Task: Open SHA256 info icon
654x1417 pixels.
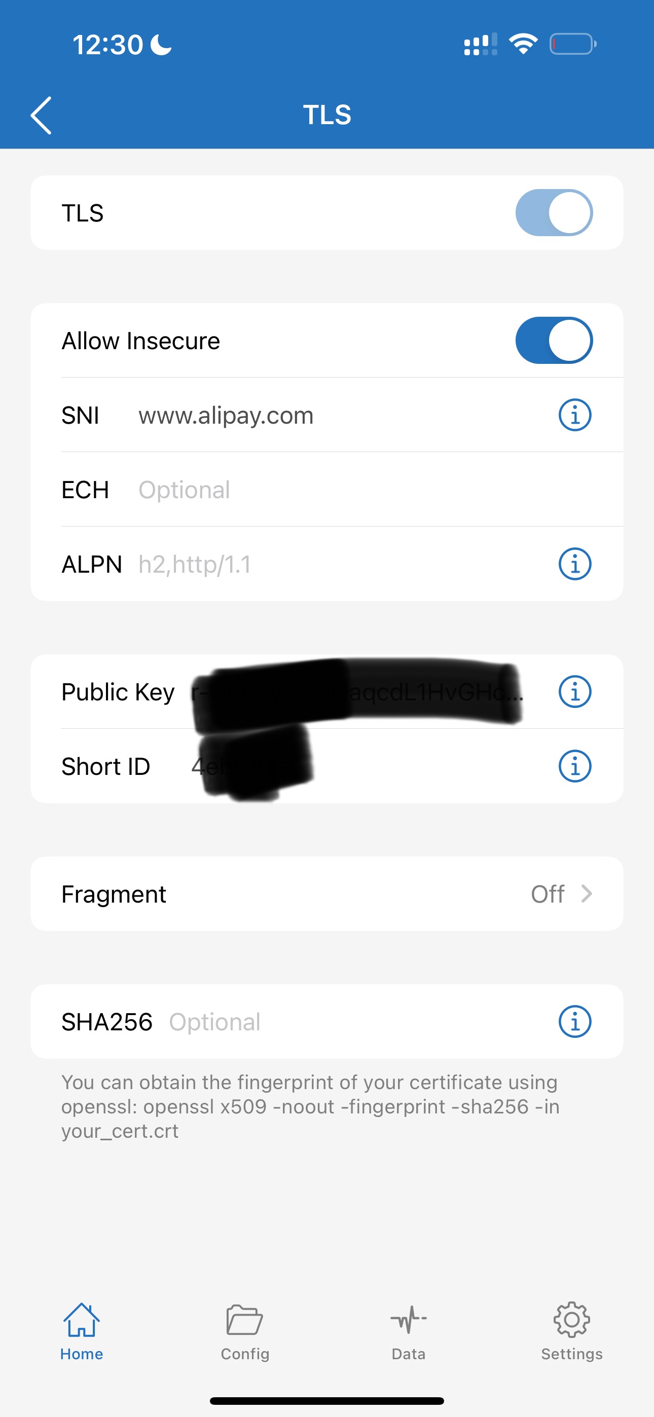Action: [x=575, y=1022]
